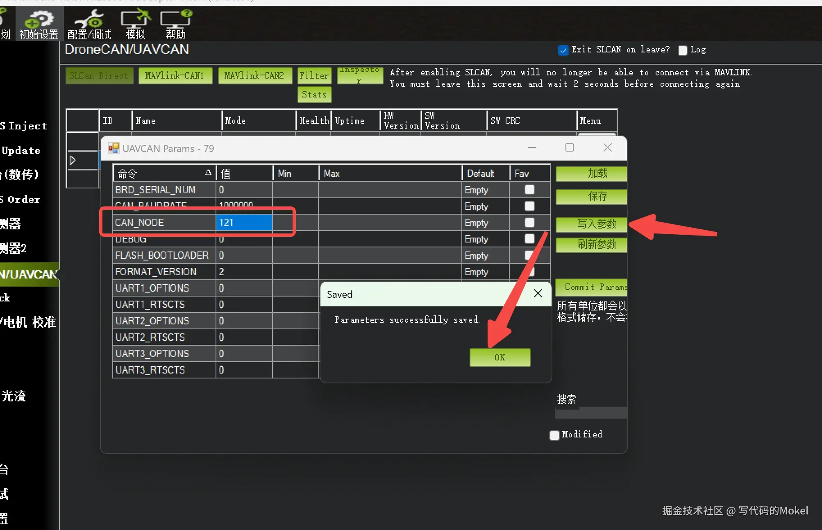The image size is (822, 530).
Task: Click MAVlink-CAN1 button
Action: point(175,75)
